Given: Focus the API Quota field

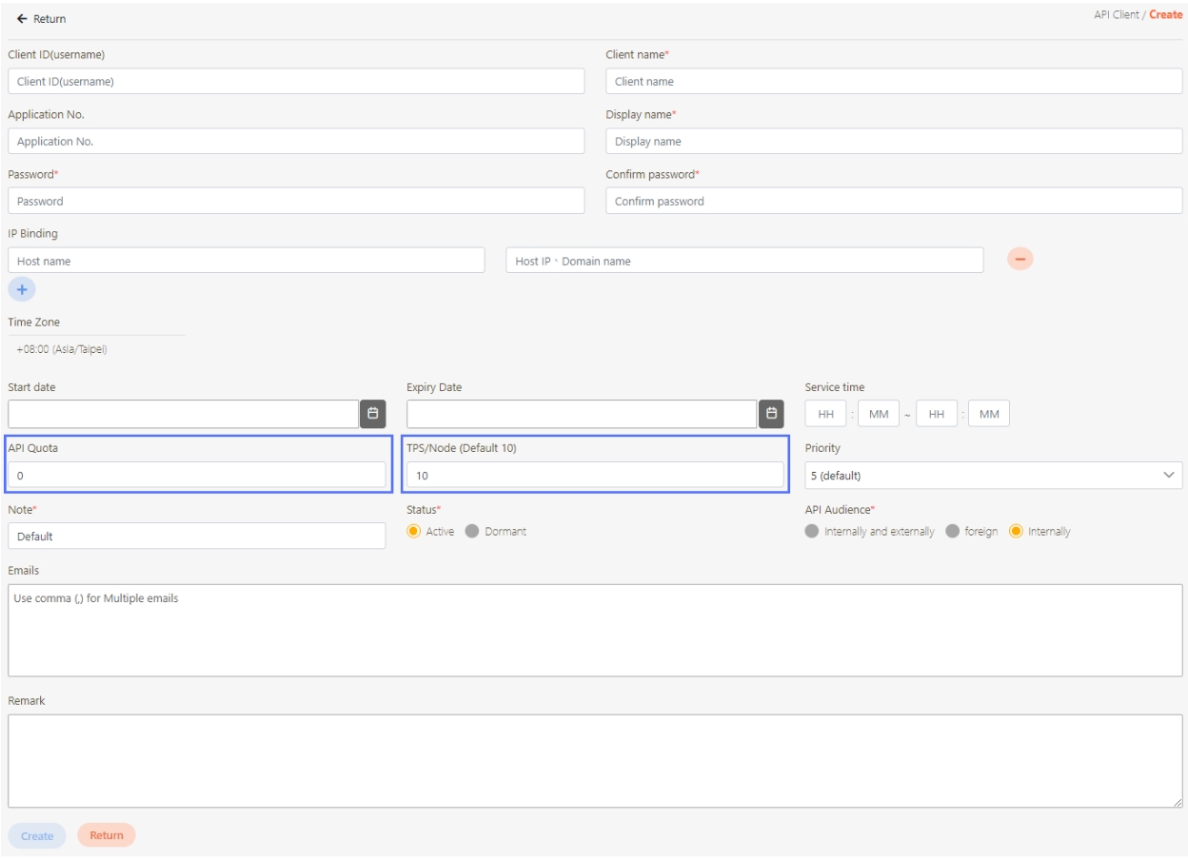Looking at the screenshot, I should coord(197,476).
